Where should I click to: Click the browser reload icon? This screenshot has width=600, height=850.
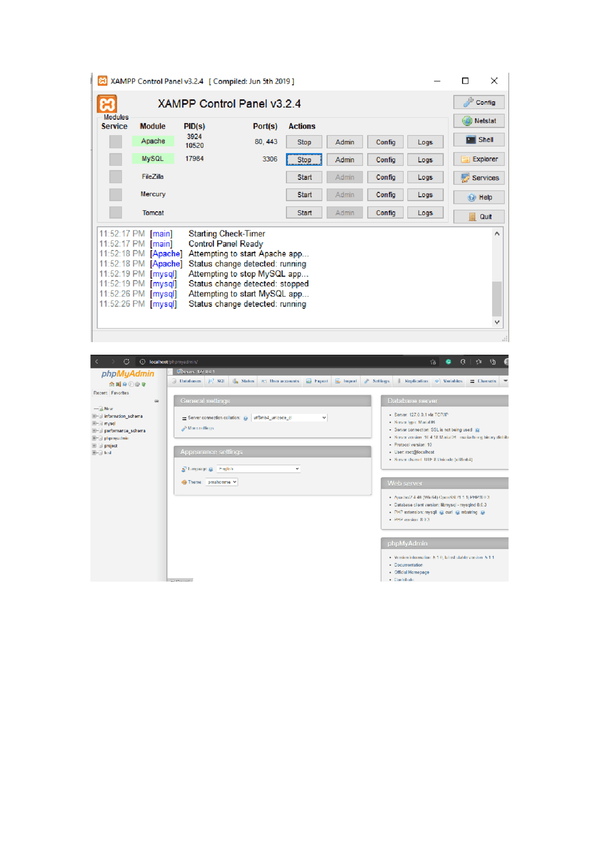coord(126,362)
